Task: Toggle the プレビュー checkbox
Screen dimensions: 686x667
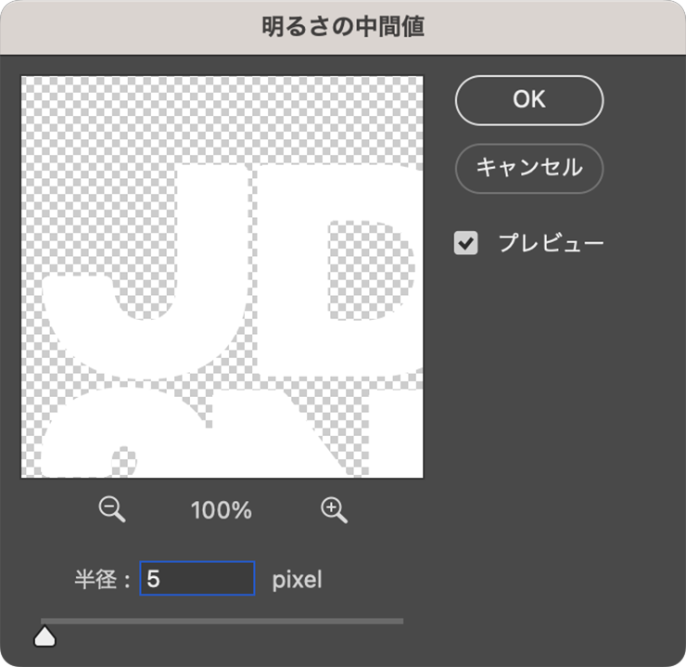Action: point(466,244)
